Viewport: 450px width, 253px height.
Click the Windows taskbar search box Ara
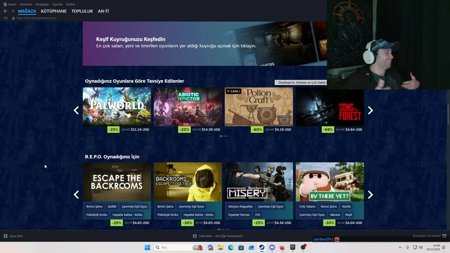pyautogui.click(x=179, y=247)
